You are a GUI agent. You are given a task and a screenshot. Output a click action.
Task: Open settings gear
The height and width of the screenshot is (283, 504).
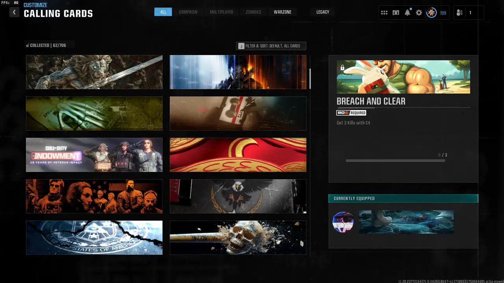pos(419,13)
